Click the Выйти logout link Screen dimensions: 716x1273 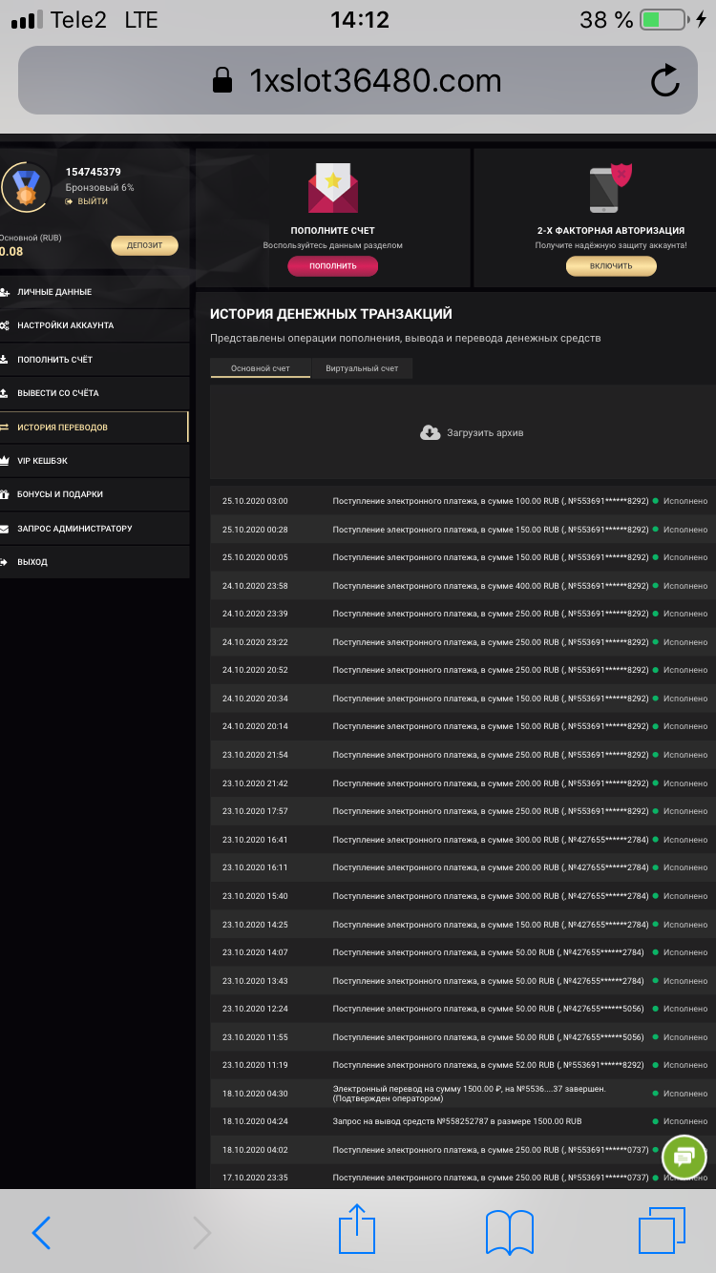point(92,201)
